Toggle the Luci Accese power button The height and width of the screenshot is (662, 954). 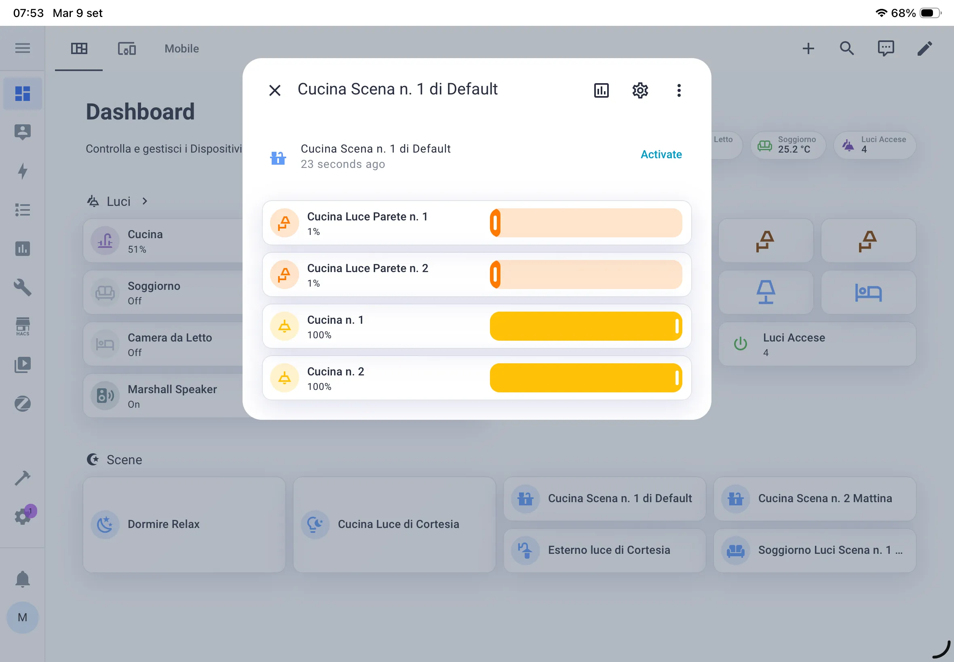pos(741,344)
